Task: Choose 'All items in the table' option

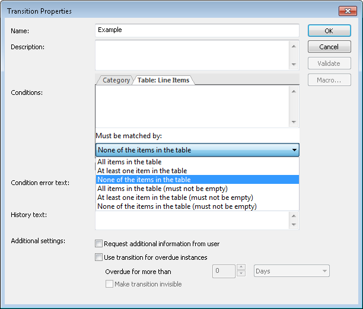Action: [x=129, y=161]
